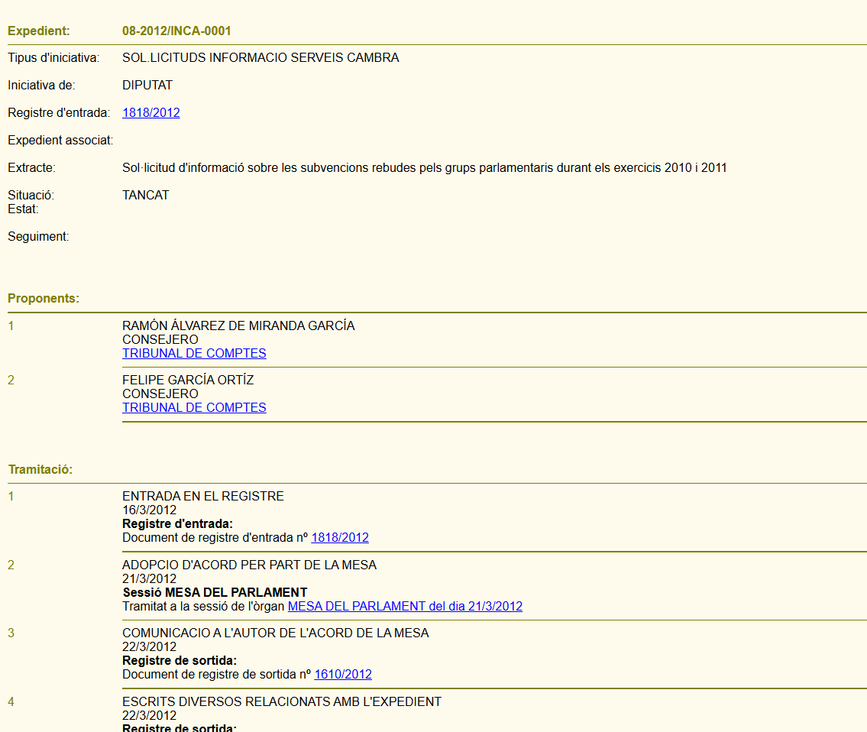The width and height of the screenshot is (867, 732).
Task: Click the ENTRADA EN EL REGISTRE step title
Action: point(202,497)
